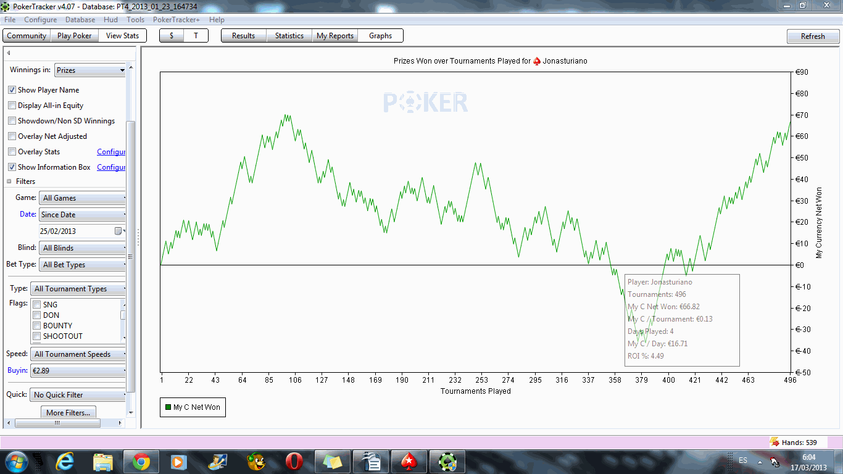Open the calendar picker beside date 25/02/2013
843x474 pixels.
(x=118, y=231)
